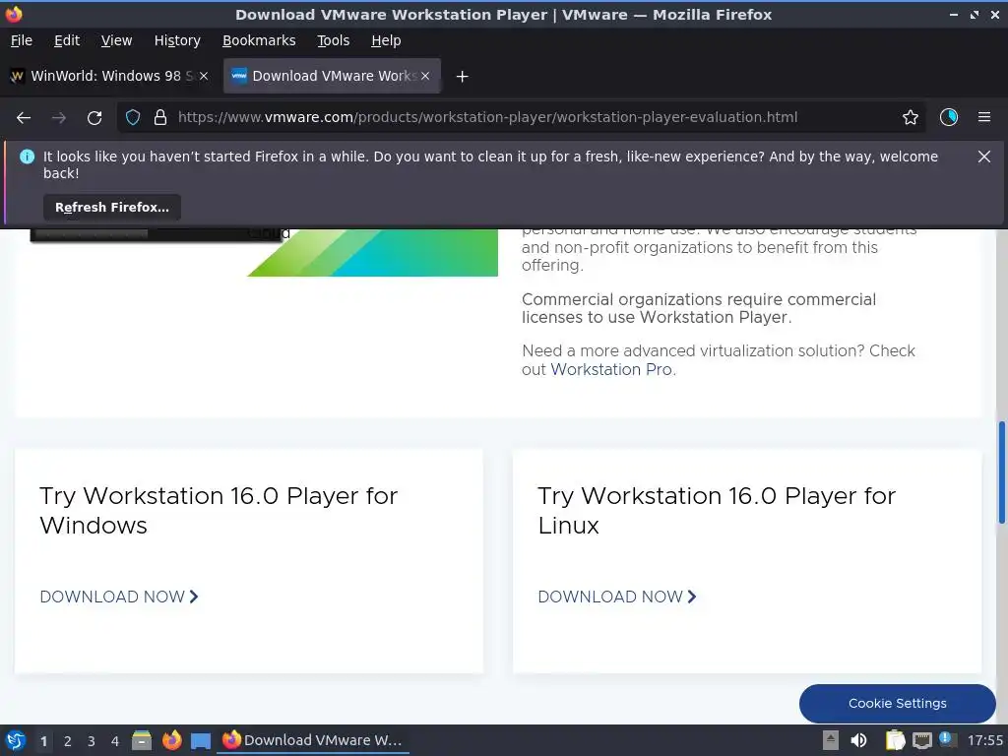Bookmark this page with the star

click(911, 118)
